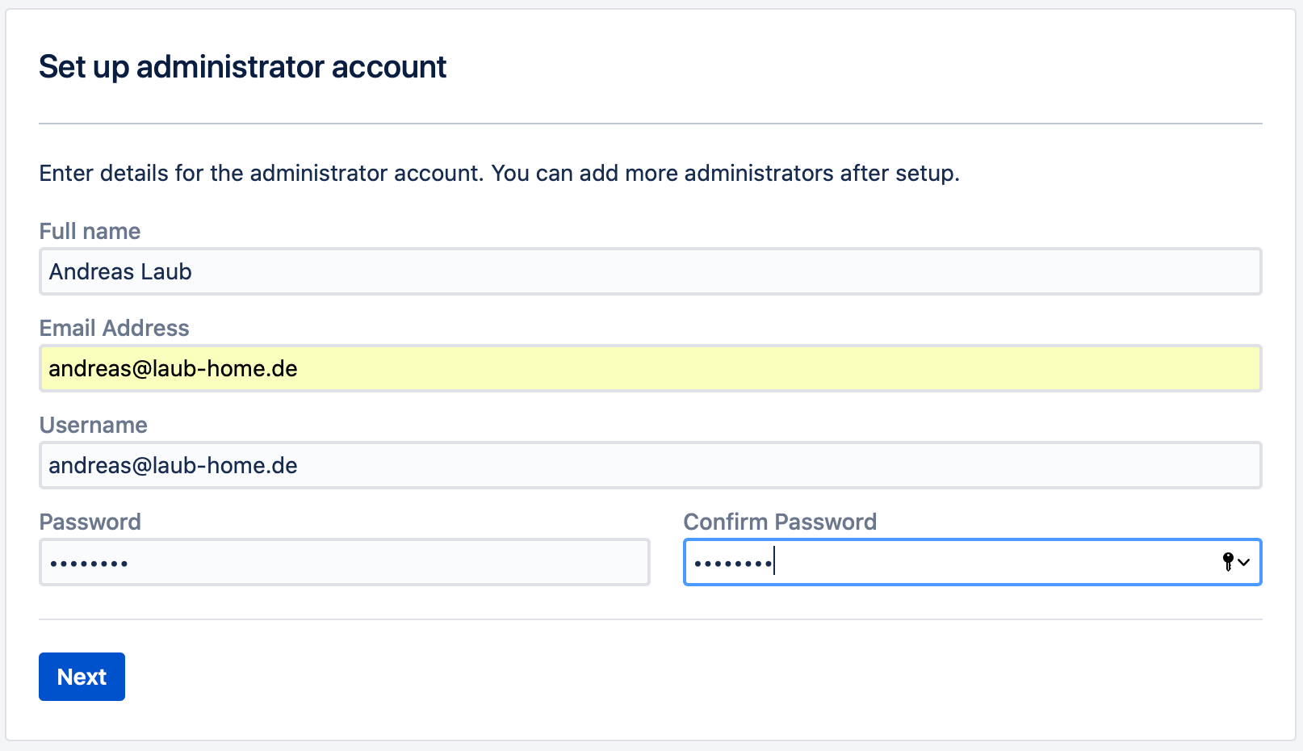Click the "Password" label on the left

tap(90, 522)
